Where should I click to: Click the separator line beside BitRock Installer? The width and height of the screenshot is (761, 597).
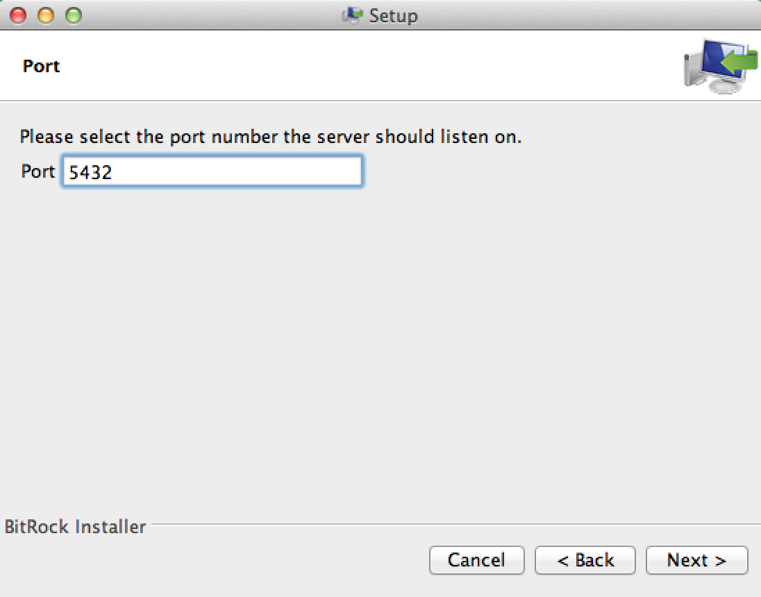(451, 525)
